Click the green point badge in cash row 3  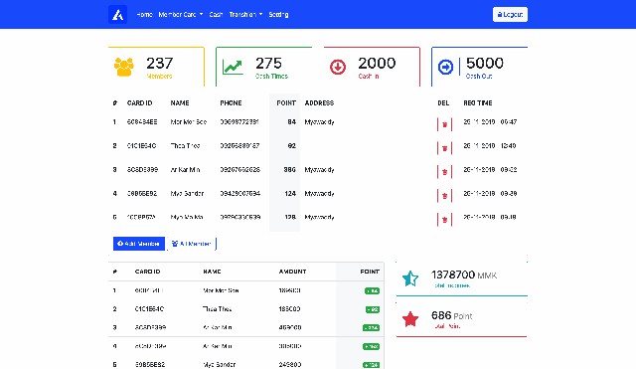tap(371, 328)
